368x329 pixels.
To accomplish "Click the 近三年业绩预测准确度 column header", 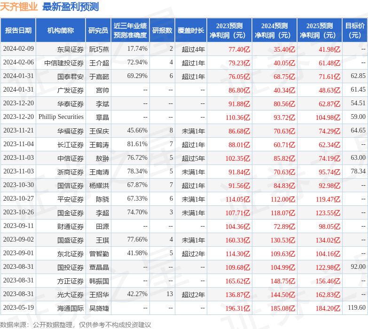I will [130, 30].
